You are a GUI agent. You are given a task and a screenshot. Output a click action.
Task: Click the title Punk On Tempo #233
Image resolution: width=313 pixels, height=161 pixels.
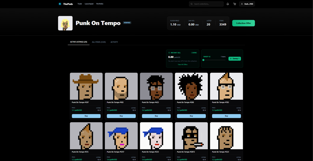[150, 152]
